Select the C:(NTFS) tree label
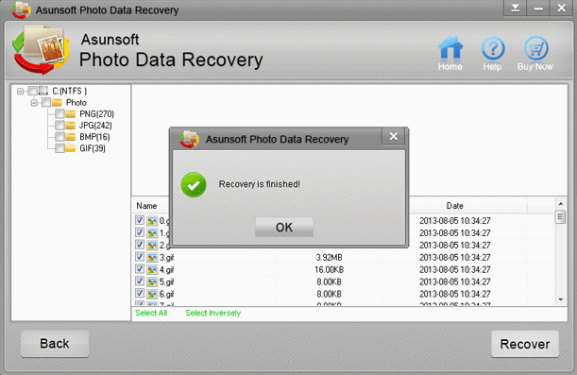The height and width of the screenshot is (375, 577). pos(70,91)
